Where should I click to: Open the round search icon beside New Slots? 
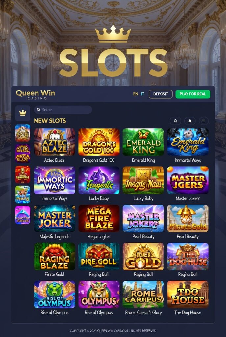pos(175,121)
